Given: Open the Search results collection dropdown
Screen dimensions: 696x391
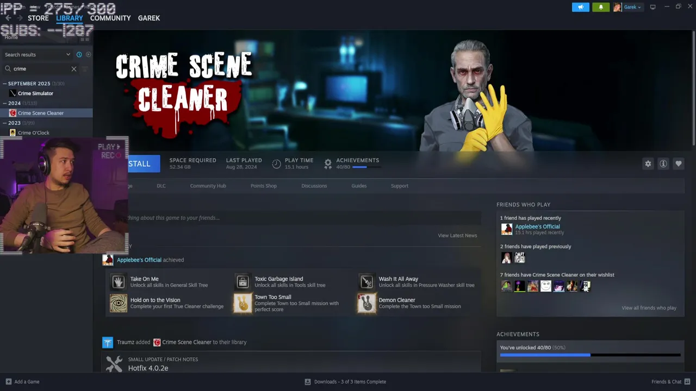Looking at the screenshot, I should click(38, 54).
